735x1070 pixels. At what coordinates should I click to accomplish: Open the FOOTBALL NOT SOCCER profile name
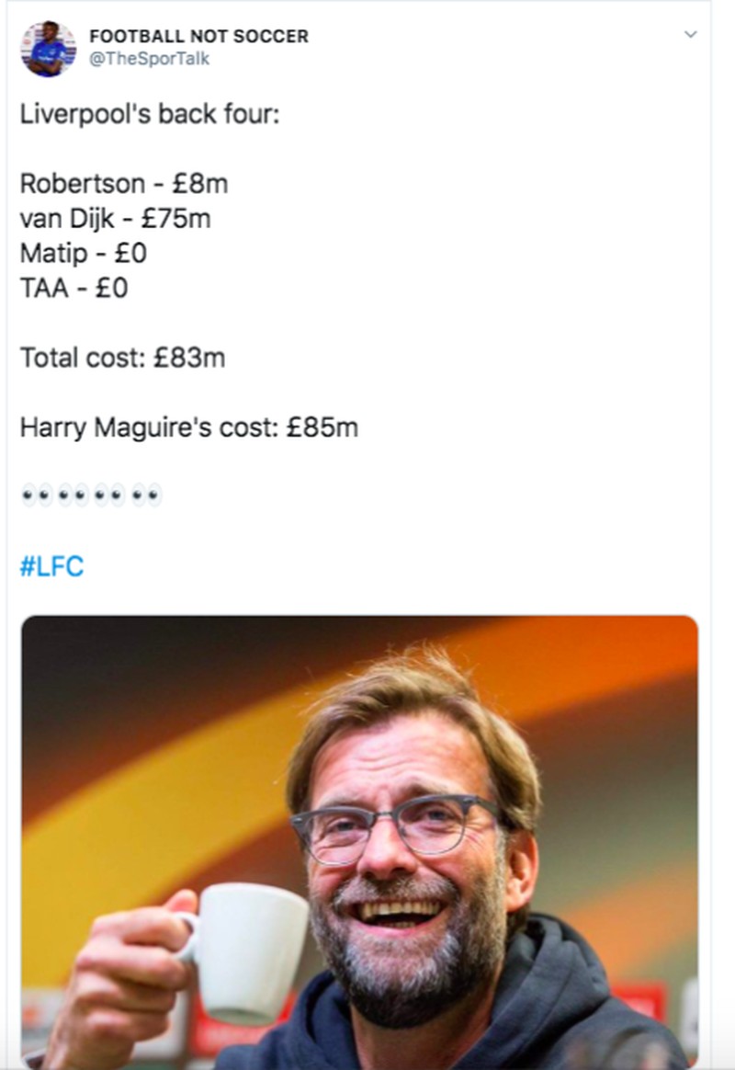[x=198, y=37]
